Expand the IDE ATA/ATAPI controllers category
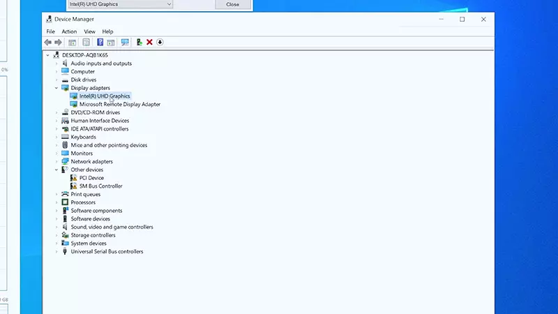This screenshot has height=314, width=558. (x=56, y=129)
